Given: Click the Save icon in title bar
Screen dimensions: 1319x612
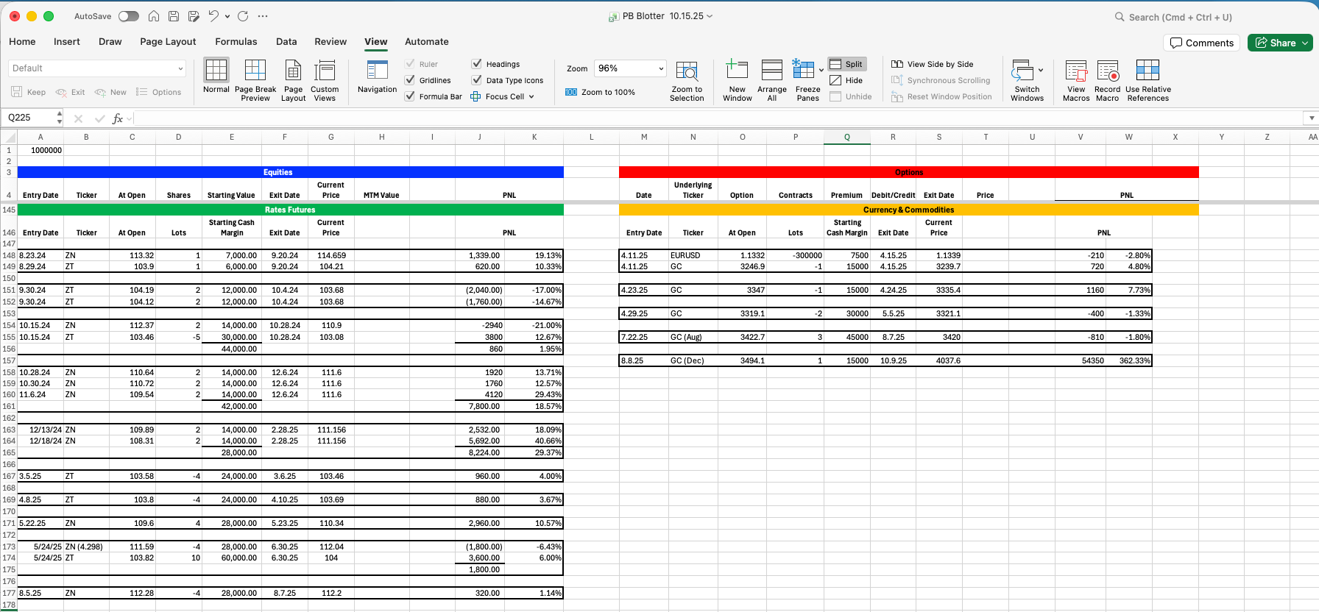Looking at the screenshot, I should coord(174,16).
